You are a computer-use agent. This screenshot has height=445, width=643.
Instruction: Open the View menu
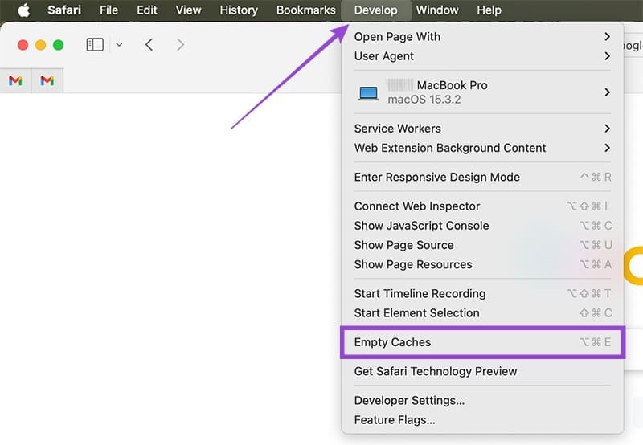(x=188, y=10)
